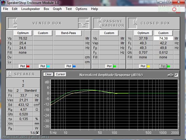Click yellow swatch for Closed Optimum plot

(x=148, y=66)
